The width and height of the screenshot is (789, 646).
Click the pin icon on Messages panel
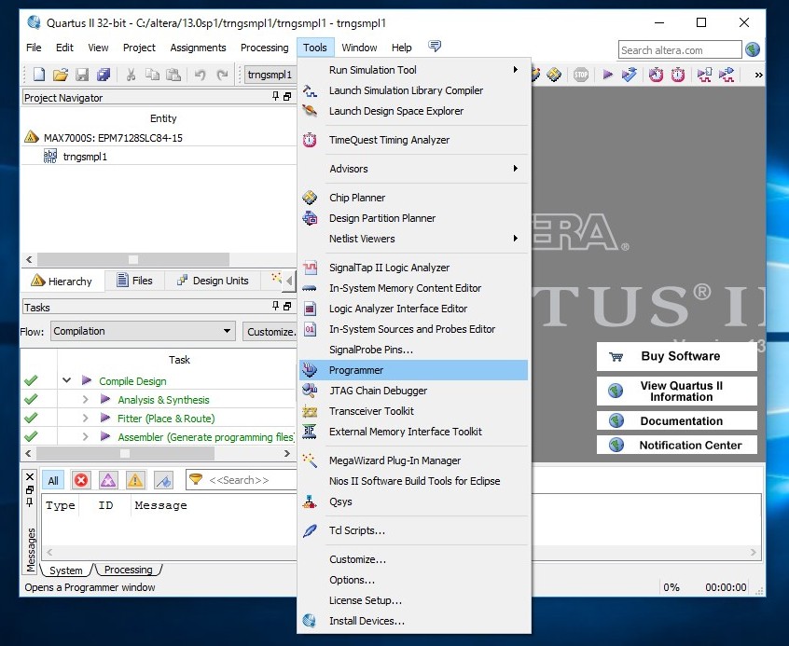coord(30,502)
